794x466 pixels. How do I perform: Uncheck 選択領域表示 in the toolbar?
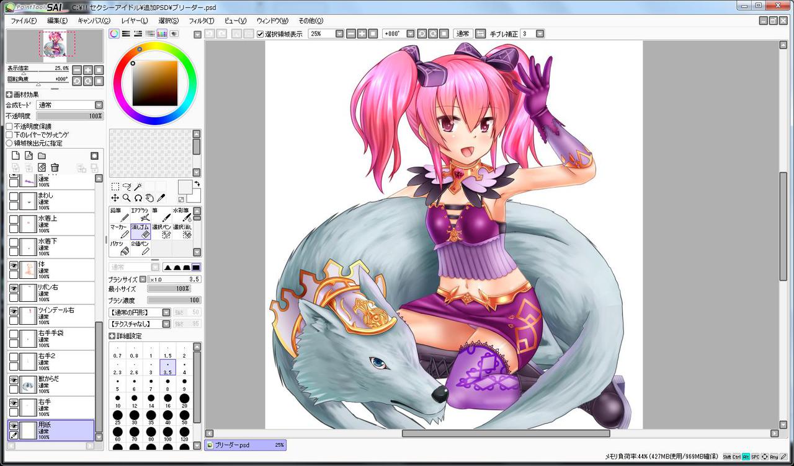click(261, 34)
